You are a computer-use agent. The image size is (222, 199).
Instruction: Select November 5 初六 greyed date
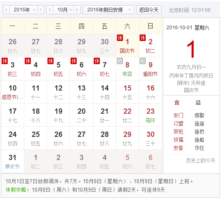(127, 161)
